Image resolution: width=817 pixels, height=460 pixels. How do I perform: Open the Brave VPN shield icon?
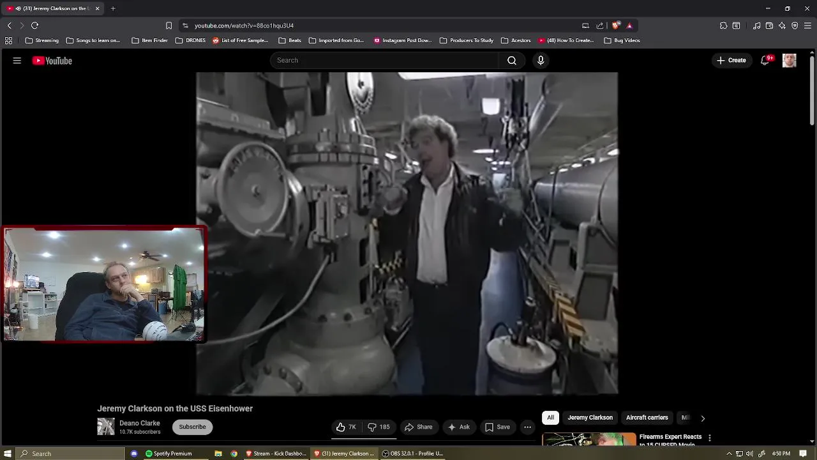coord(795,26)
